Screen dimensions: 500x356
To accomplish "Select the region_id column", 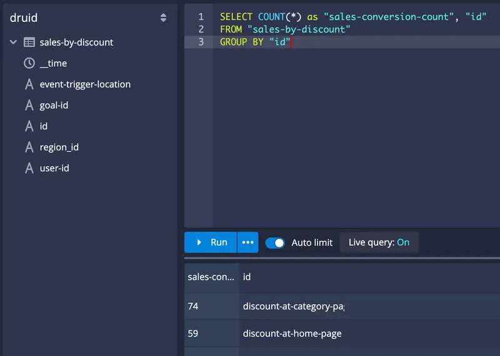I will [x=59, y=147].
